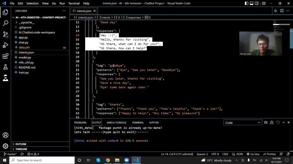Show errors and warnings count

pyautogui.click(x=33, y=154)
